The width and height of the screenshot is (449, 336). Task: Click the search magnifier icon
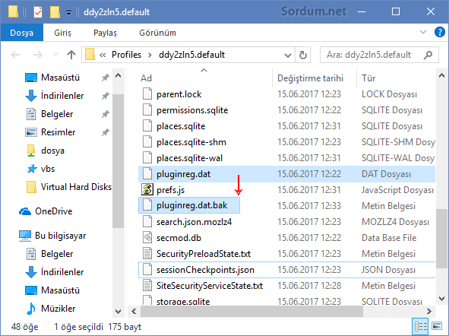click(x=428, y=55)
